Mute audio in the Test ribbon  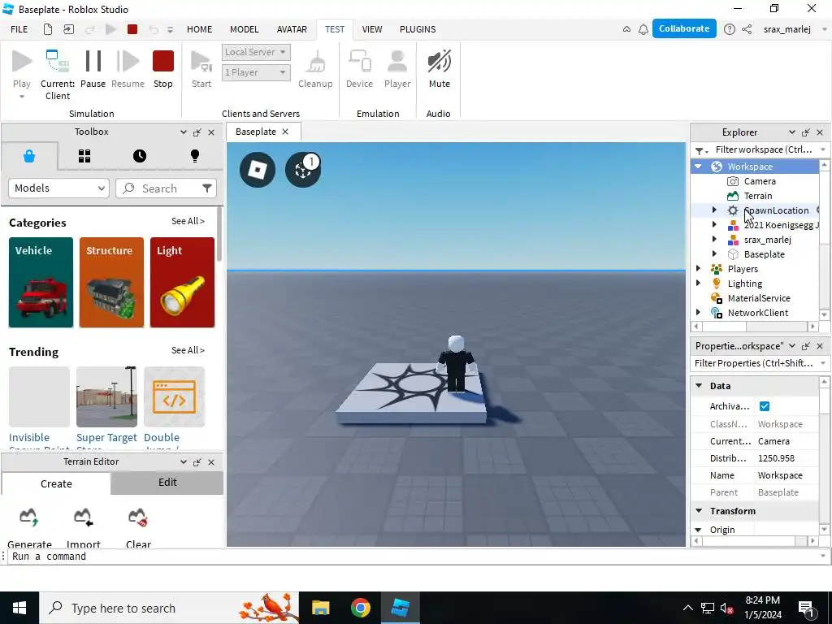439,69
